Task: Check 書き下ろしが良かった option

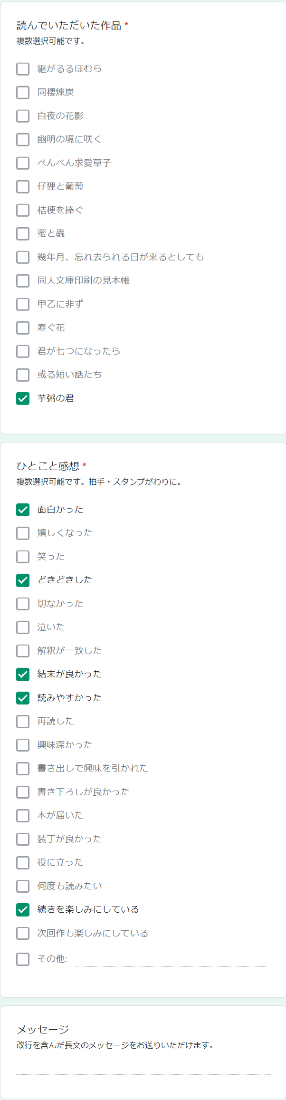Action: click(x=23, y=792)
